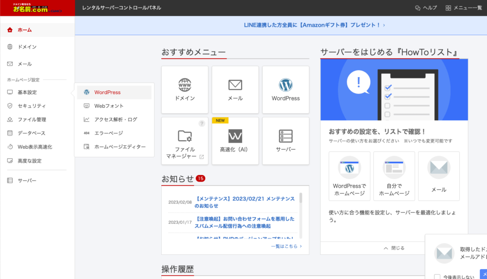Click the お知らせ list scrollbar
The height and width of the screenshot is (279, 487).
[301, 198]
